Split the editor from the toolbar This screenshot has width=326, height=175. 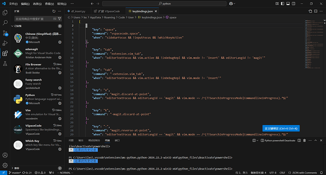click(316, 11)
